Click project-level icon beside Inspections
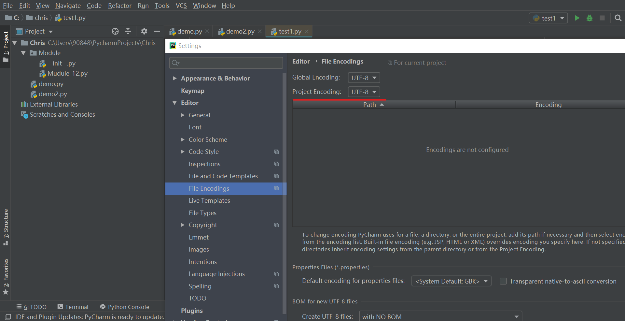 pyautogui.click(x=276, y=164)
